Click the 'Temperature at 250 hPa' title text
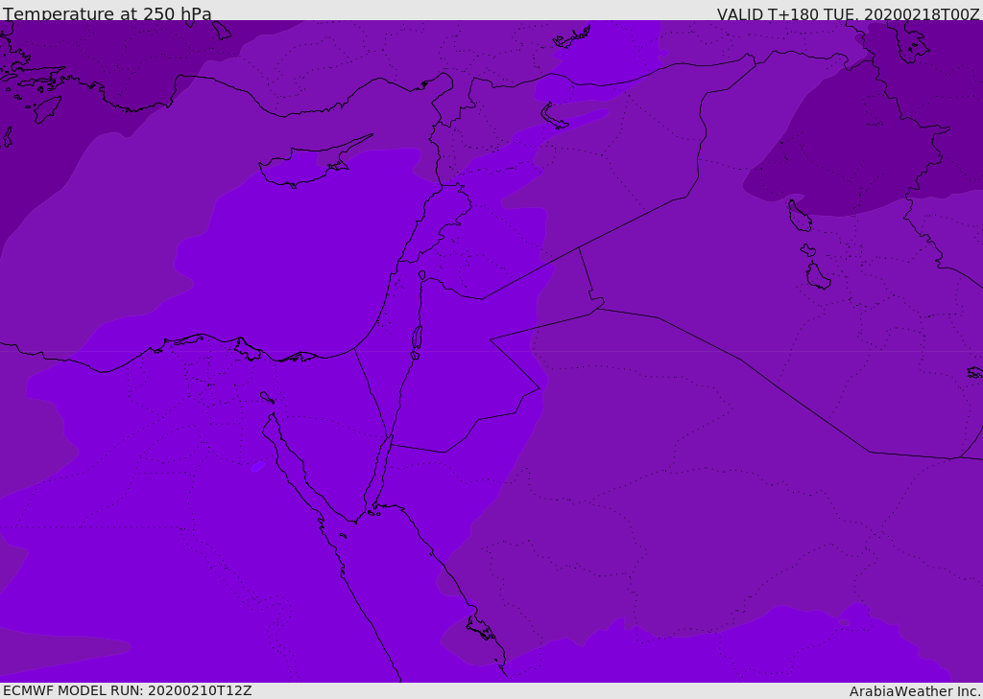The image size is (983, 699). click(108, 13)
